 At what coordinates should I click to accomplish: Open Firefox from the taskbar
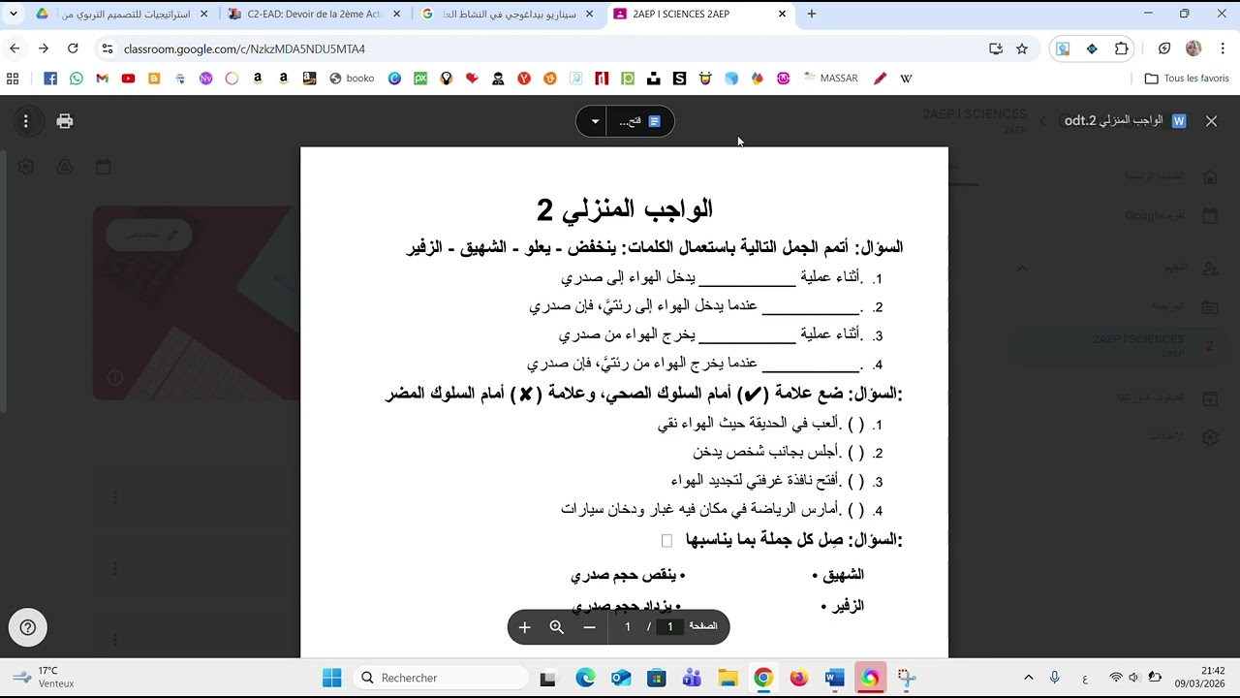pyautogui.click(x=799, y=678)
